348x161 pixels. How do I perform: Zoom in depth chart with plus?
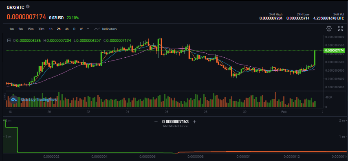(195, 122)
